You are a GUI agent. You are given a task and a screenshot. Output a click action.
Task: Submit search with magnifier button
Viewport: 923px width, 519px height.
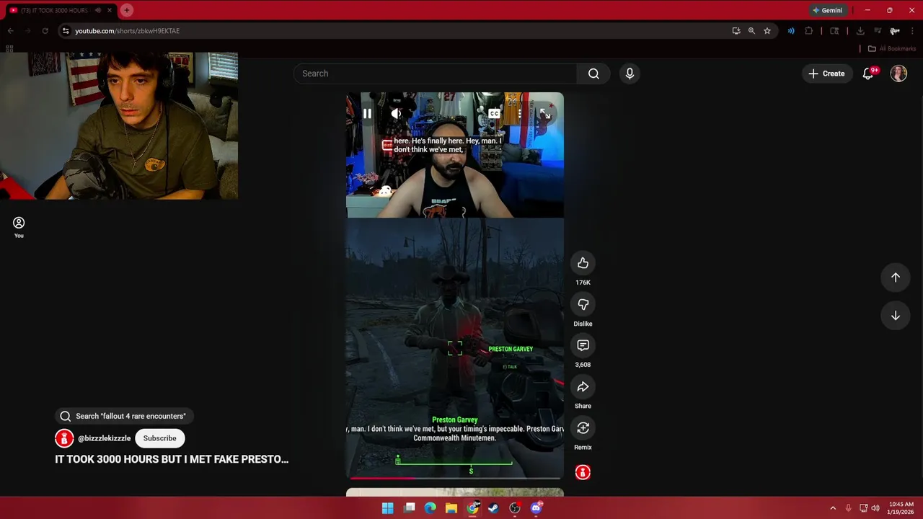(593, 74)
